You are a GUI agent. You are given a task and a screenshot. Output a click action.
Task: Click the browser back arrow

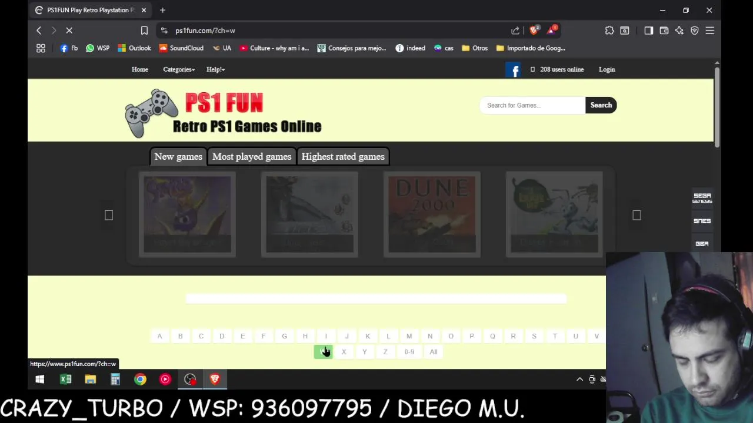(39, 31)
